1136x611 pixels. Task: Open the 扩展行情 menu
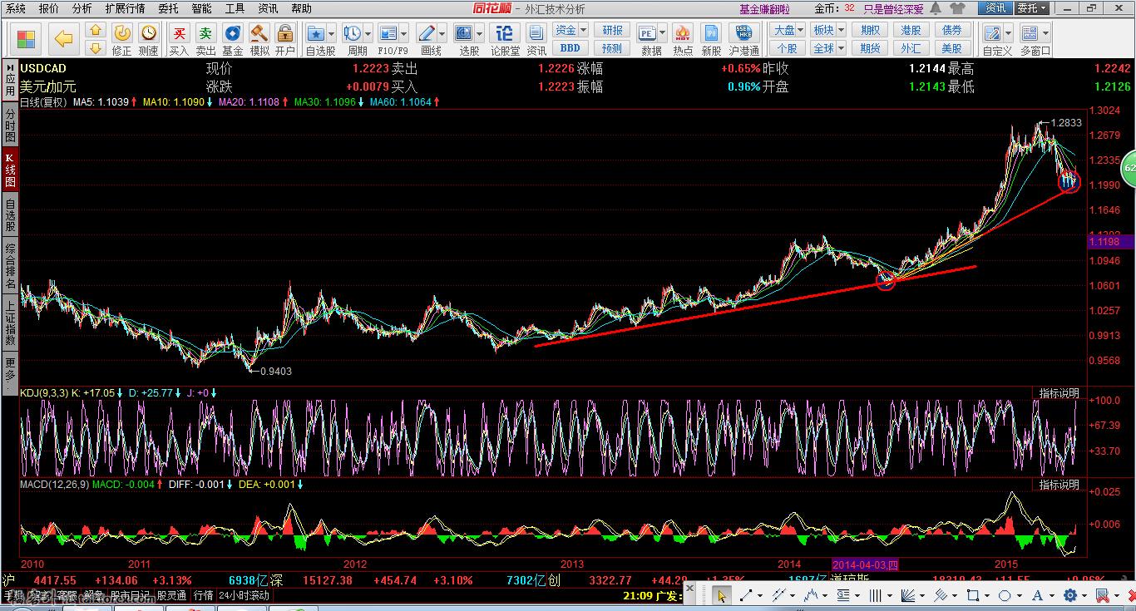(x=125, y=8)
